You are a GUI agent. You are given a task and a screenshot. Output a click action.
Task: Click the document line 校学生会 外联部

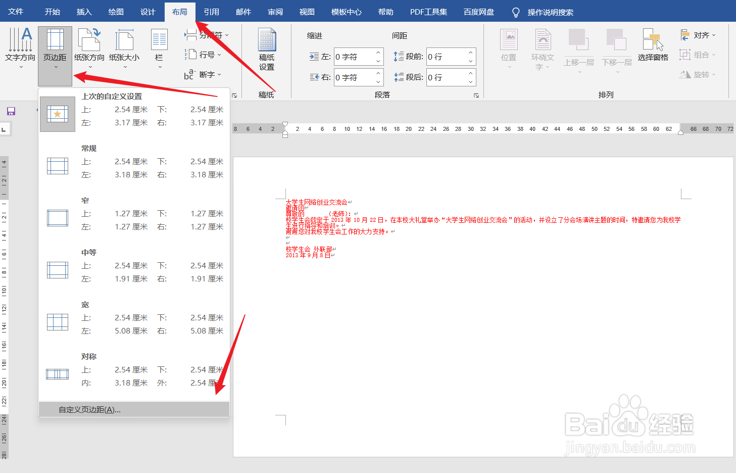[x=309, y=249]
